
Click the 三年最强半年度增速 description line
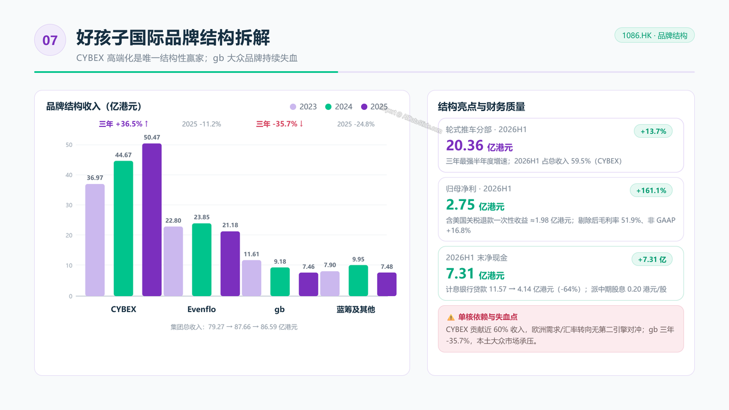point(534,161)
